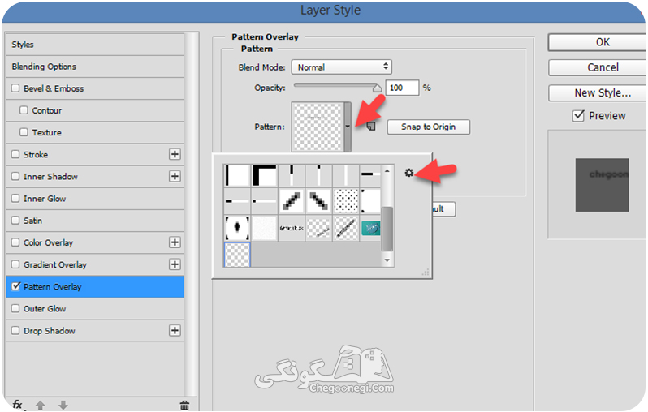Select the teal colored pattern thumbnail
Viewport: 648px width, 412px height.
[371, 228]
